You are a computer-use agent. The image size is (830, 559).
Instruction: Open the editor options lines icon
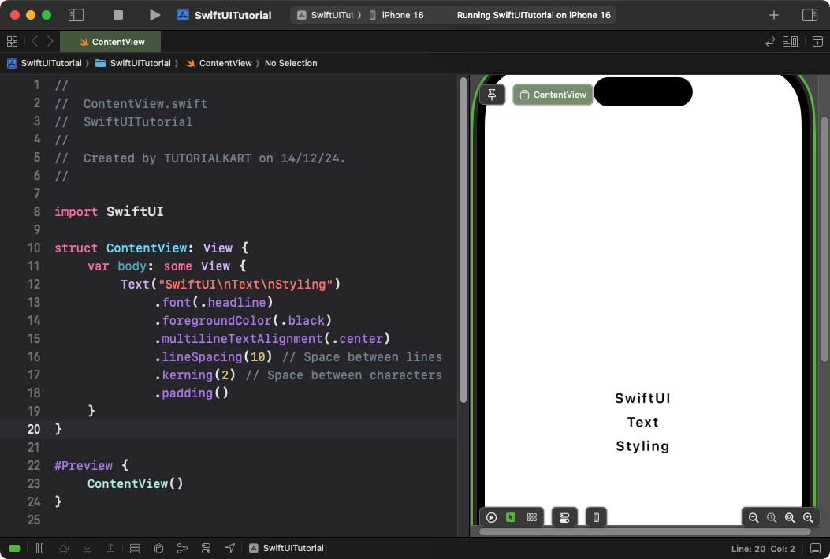(791, 41)
